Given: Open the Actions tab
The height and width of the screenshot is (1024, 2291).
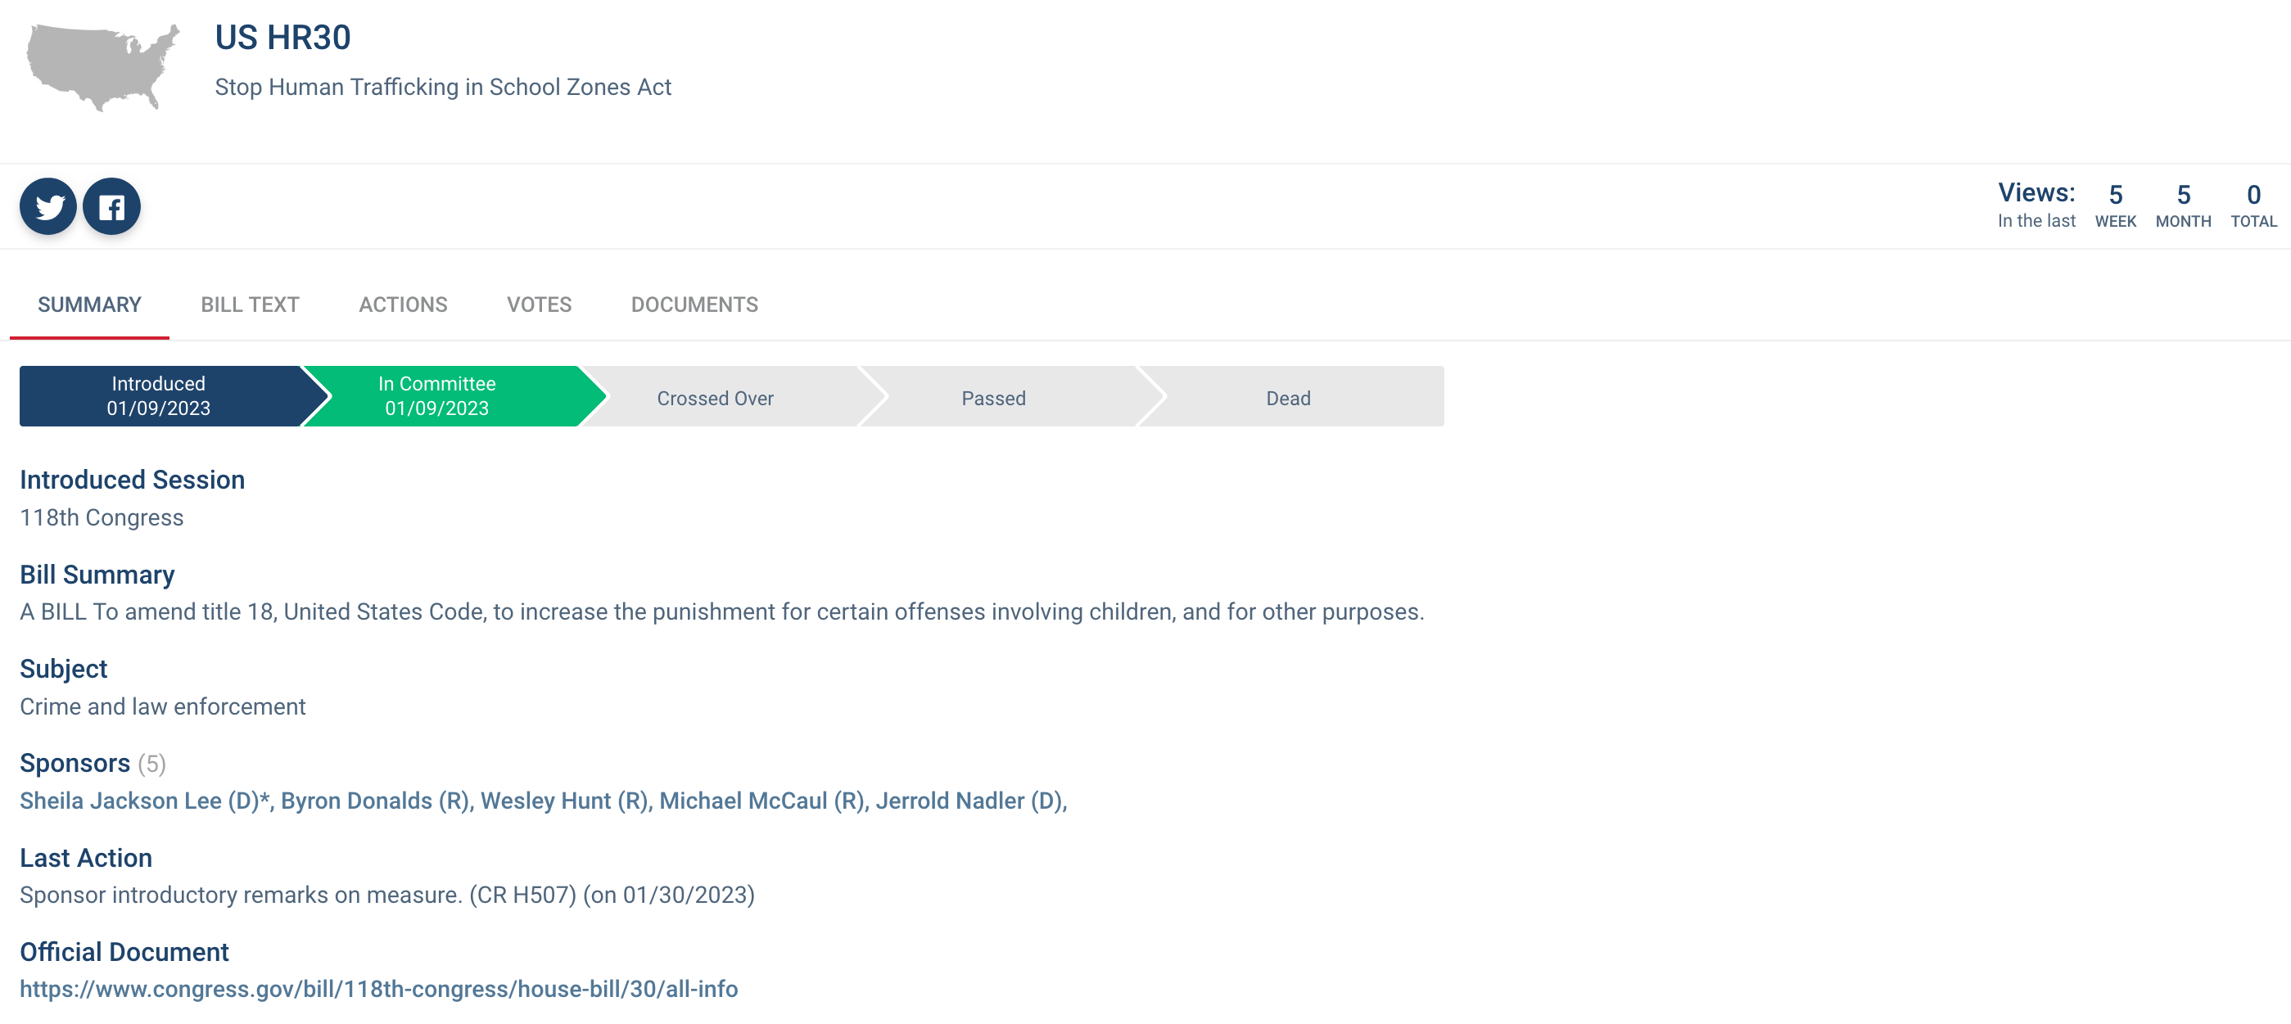Looking at the screenshot, I should pos(403,304).
